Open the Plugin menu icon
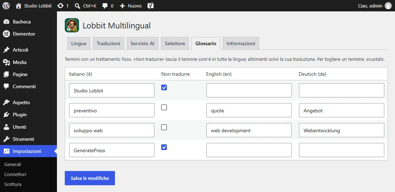The image size is (395, 192). [x=6, y=114]
